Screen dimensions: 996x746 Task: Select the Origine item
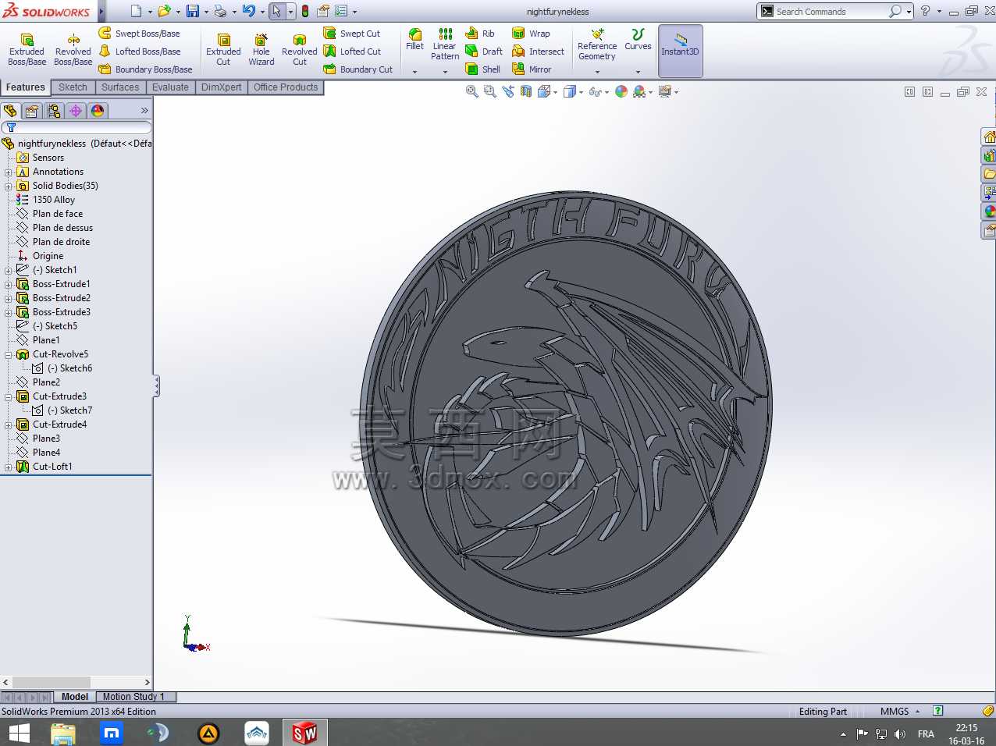click(48, 256)
